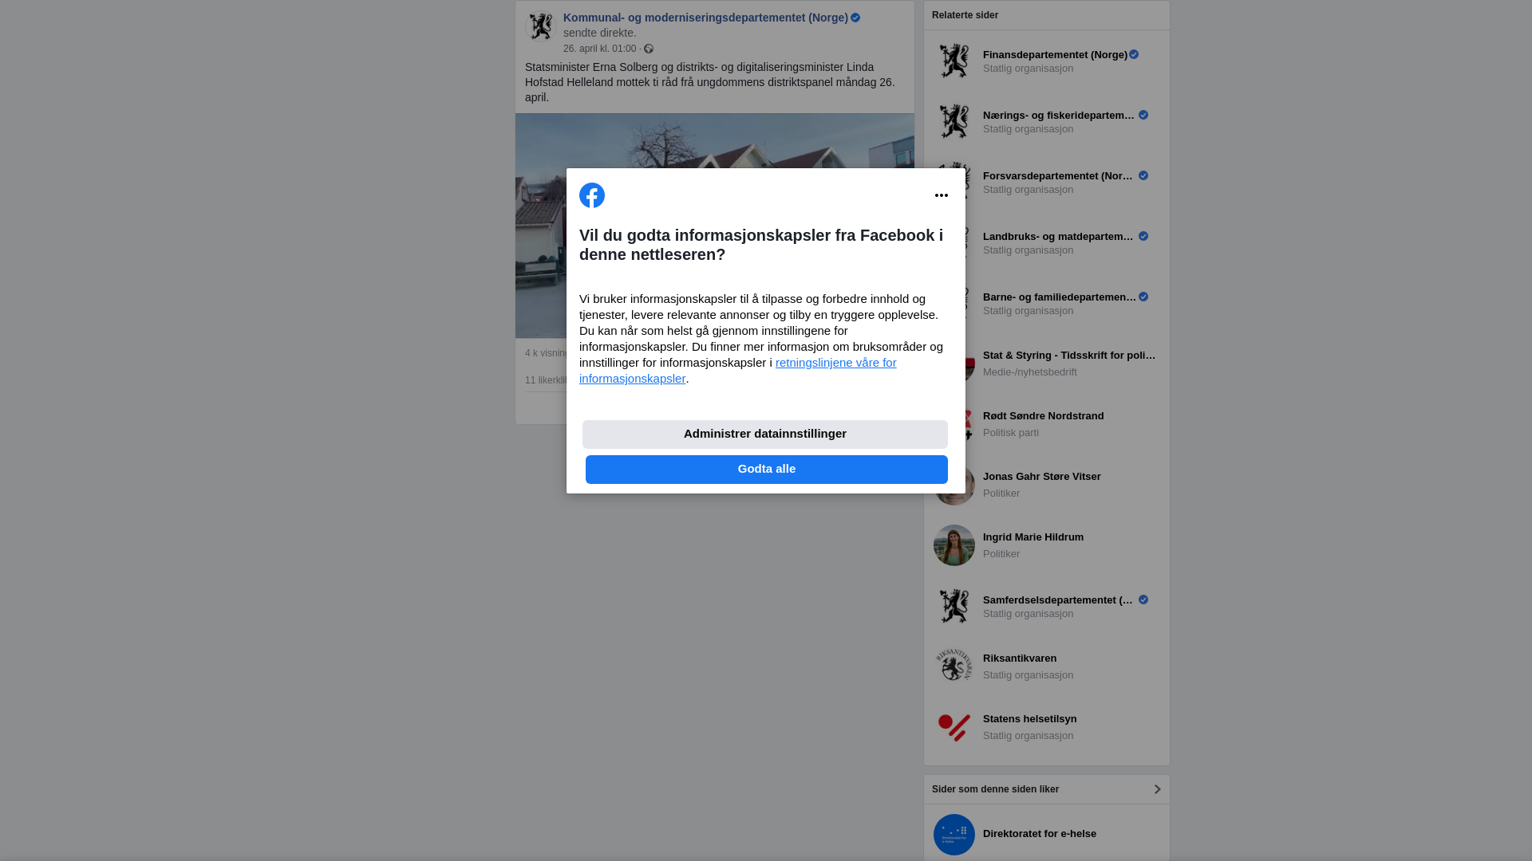Click Samferdselsdepartementet lion crest icon

[954, 606]
